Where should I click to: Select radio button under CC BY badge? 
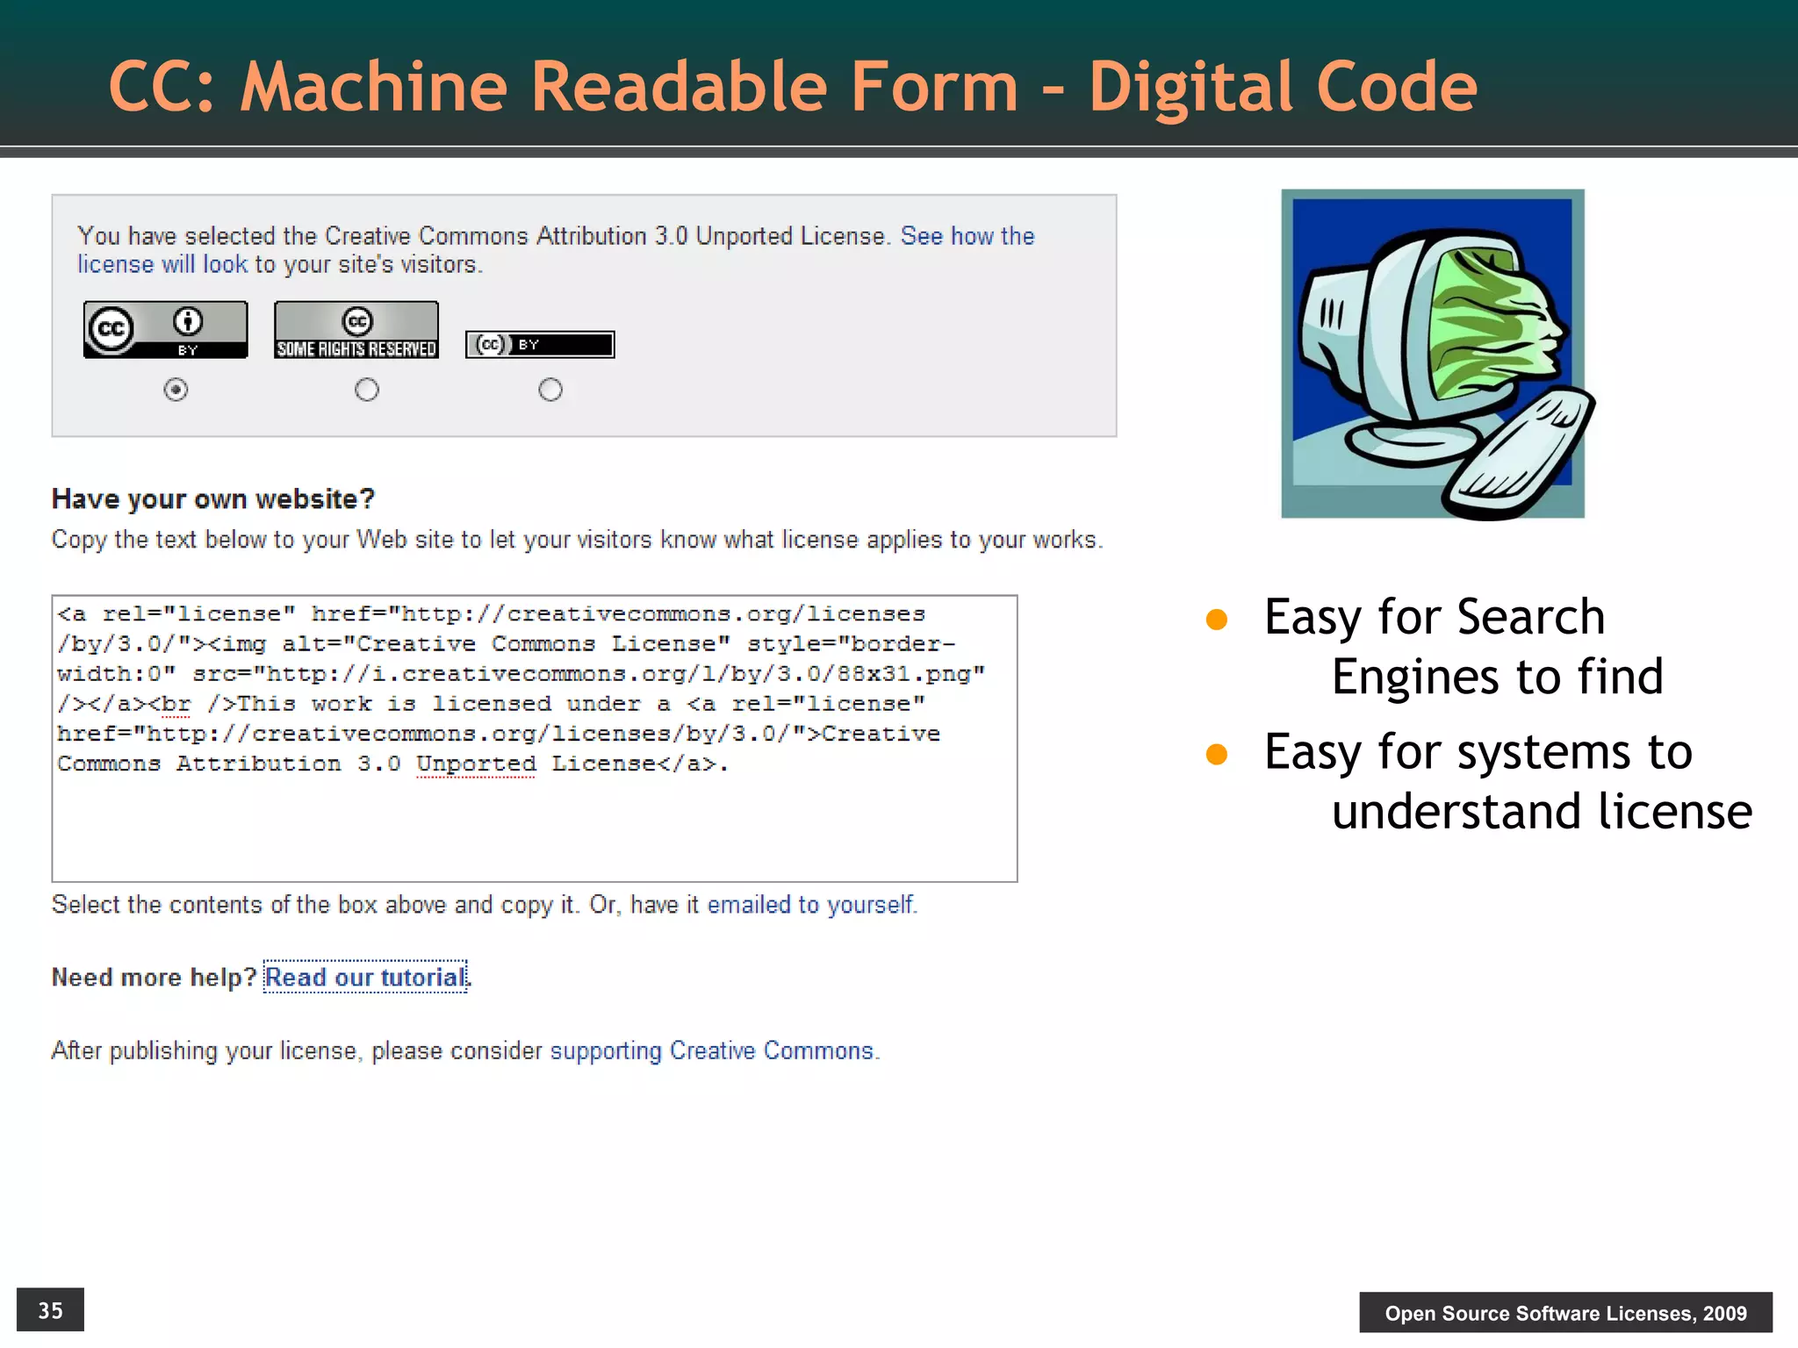tap(176, 389)
